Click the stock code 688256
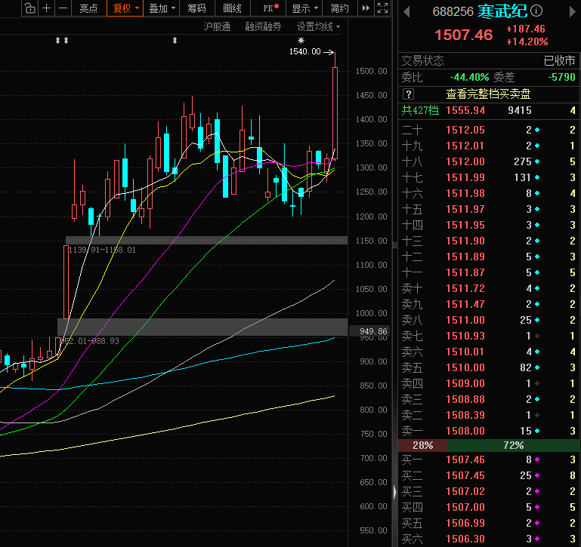Image resolution: width=581 pixels, height=547 pixels. [453, 12]
